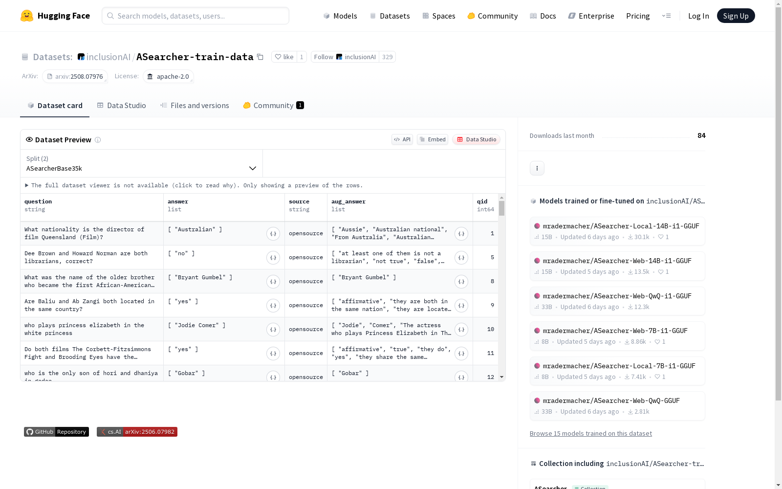
Task: Expand the answer JSON for "Jodie Comer" row
Action: (273, 330)
